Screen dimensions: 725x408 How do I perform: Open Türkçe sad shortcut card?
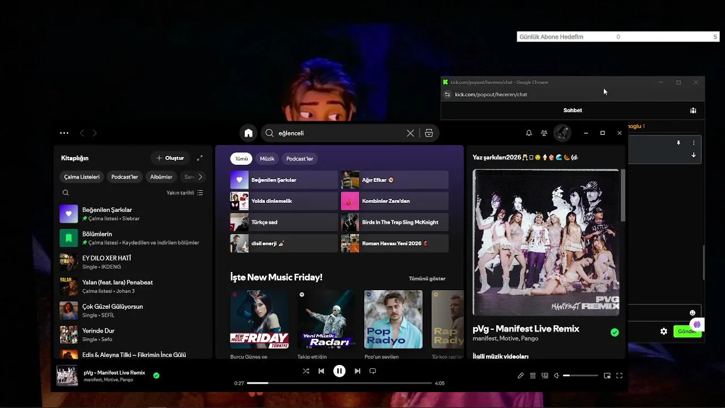coord(284,222)
